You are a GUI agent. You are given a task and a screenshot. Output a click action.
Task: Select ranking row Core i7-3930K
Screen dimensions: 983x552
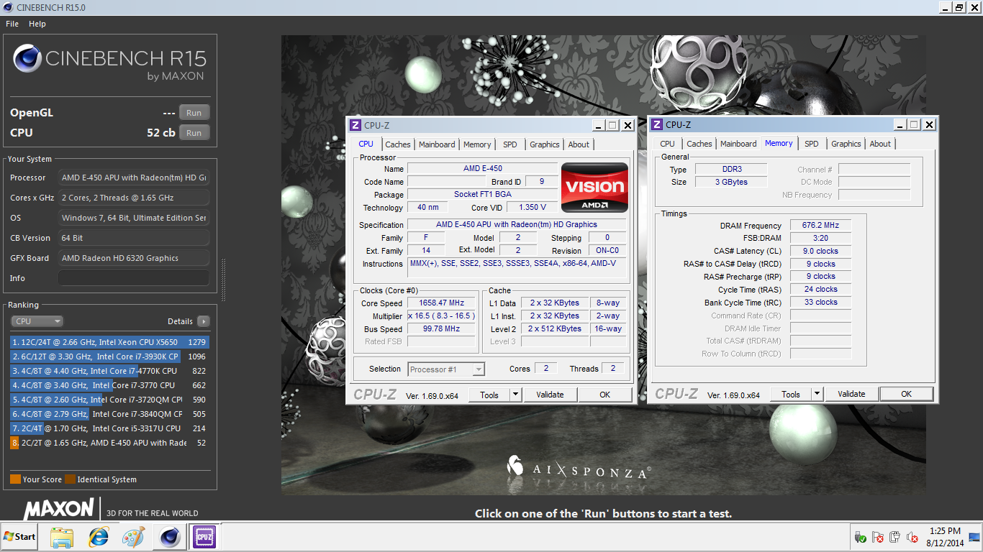(109, 356)
